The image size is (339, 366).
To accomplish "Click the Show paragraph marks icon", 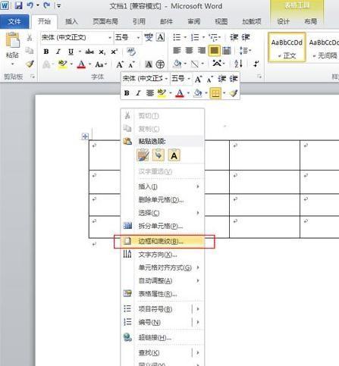I will coord(256,64).
